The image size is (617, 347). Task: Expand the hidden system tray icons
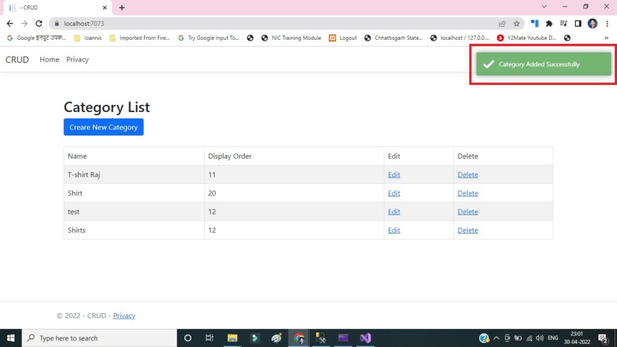pos(496,338)
